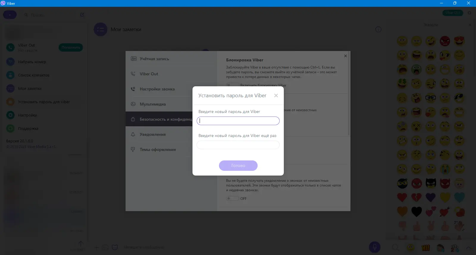Click the Мои заметки chat avatar
The width and height of the screenshot is (476, 255).
pyautogui.click(x=101, y=29)
